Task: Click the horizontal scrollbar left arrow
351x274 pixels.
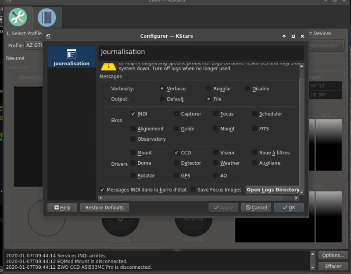Action: (x=100, y=198)
